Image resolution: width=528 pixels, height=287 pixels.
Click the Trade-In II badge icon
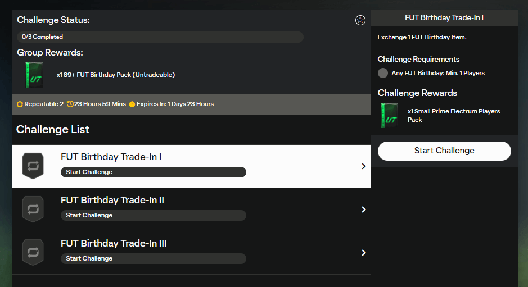33,209
